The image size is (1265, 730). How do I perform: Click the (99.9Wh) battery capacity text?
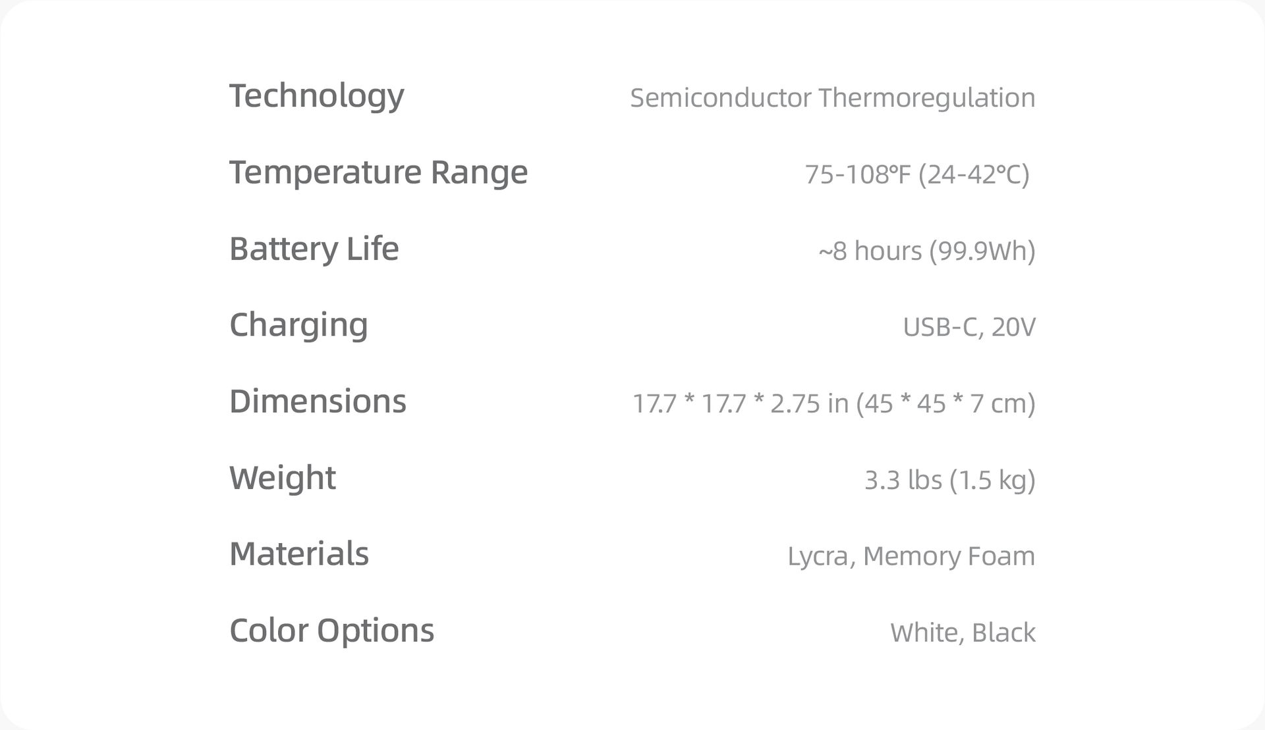click(x=982, y=251)
